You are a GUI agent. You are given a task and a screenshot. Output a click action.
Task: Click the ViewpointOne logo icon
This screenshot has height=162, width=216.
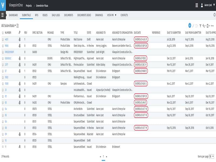[x=3, y=5]
